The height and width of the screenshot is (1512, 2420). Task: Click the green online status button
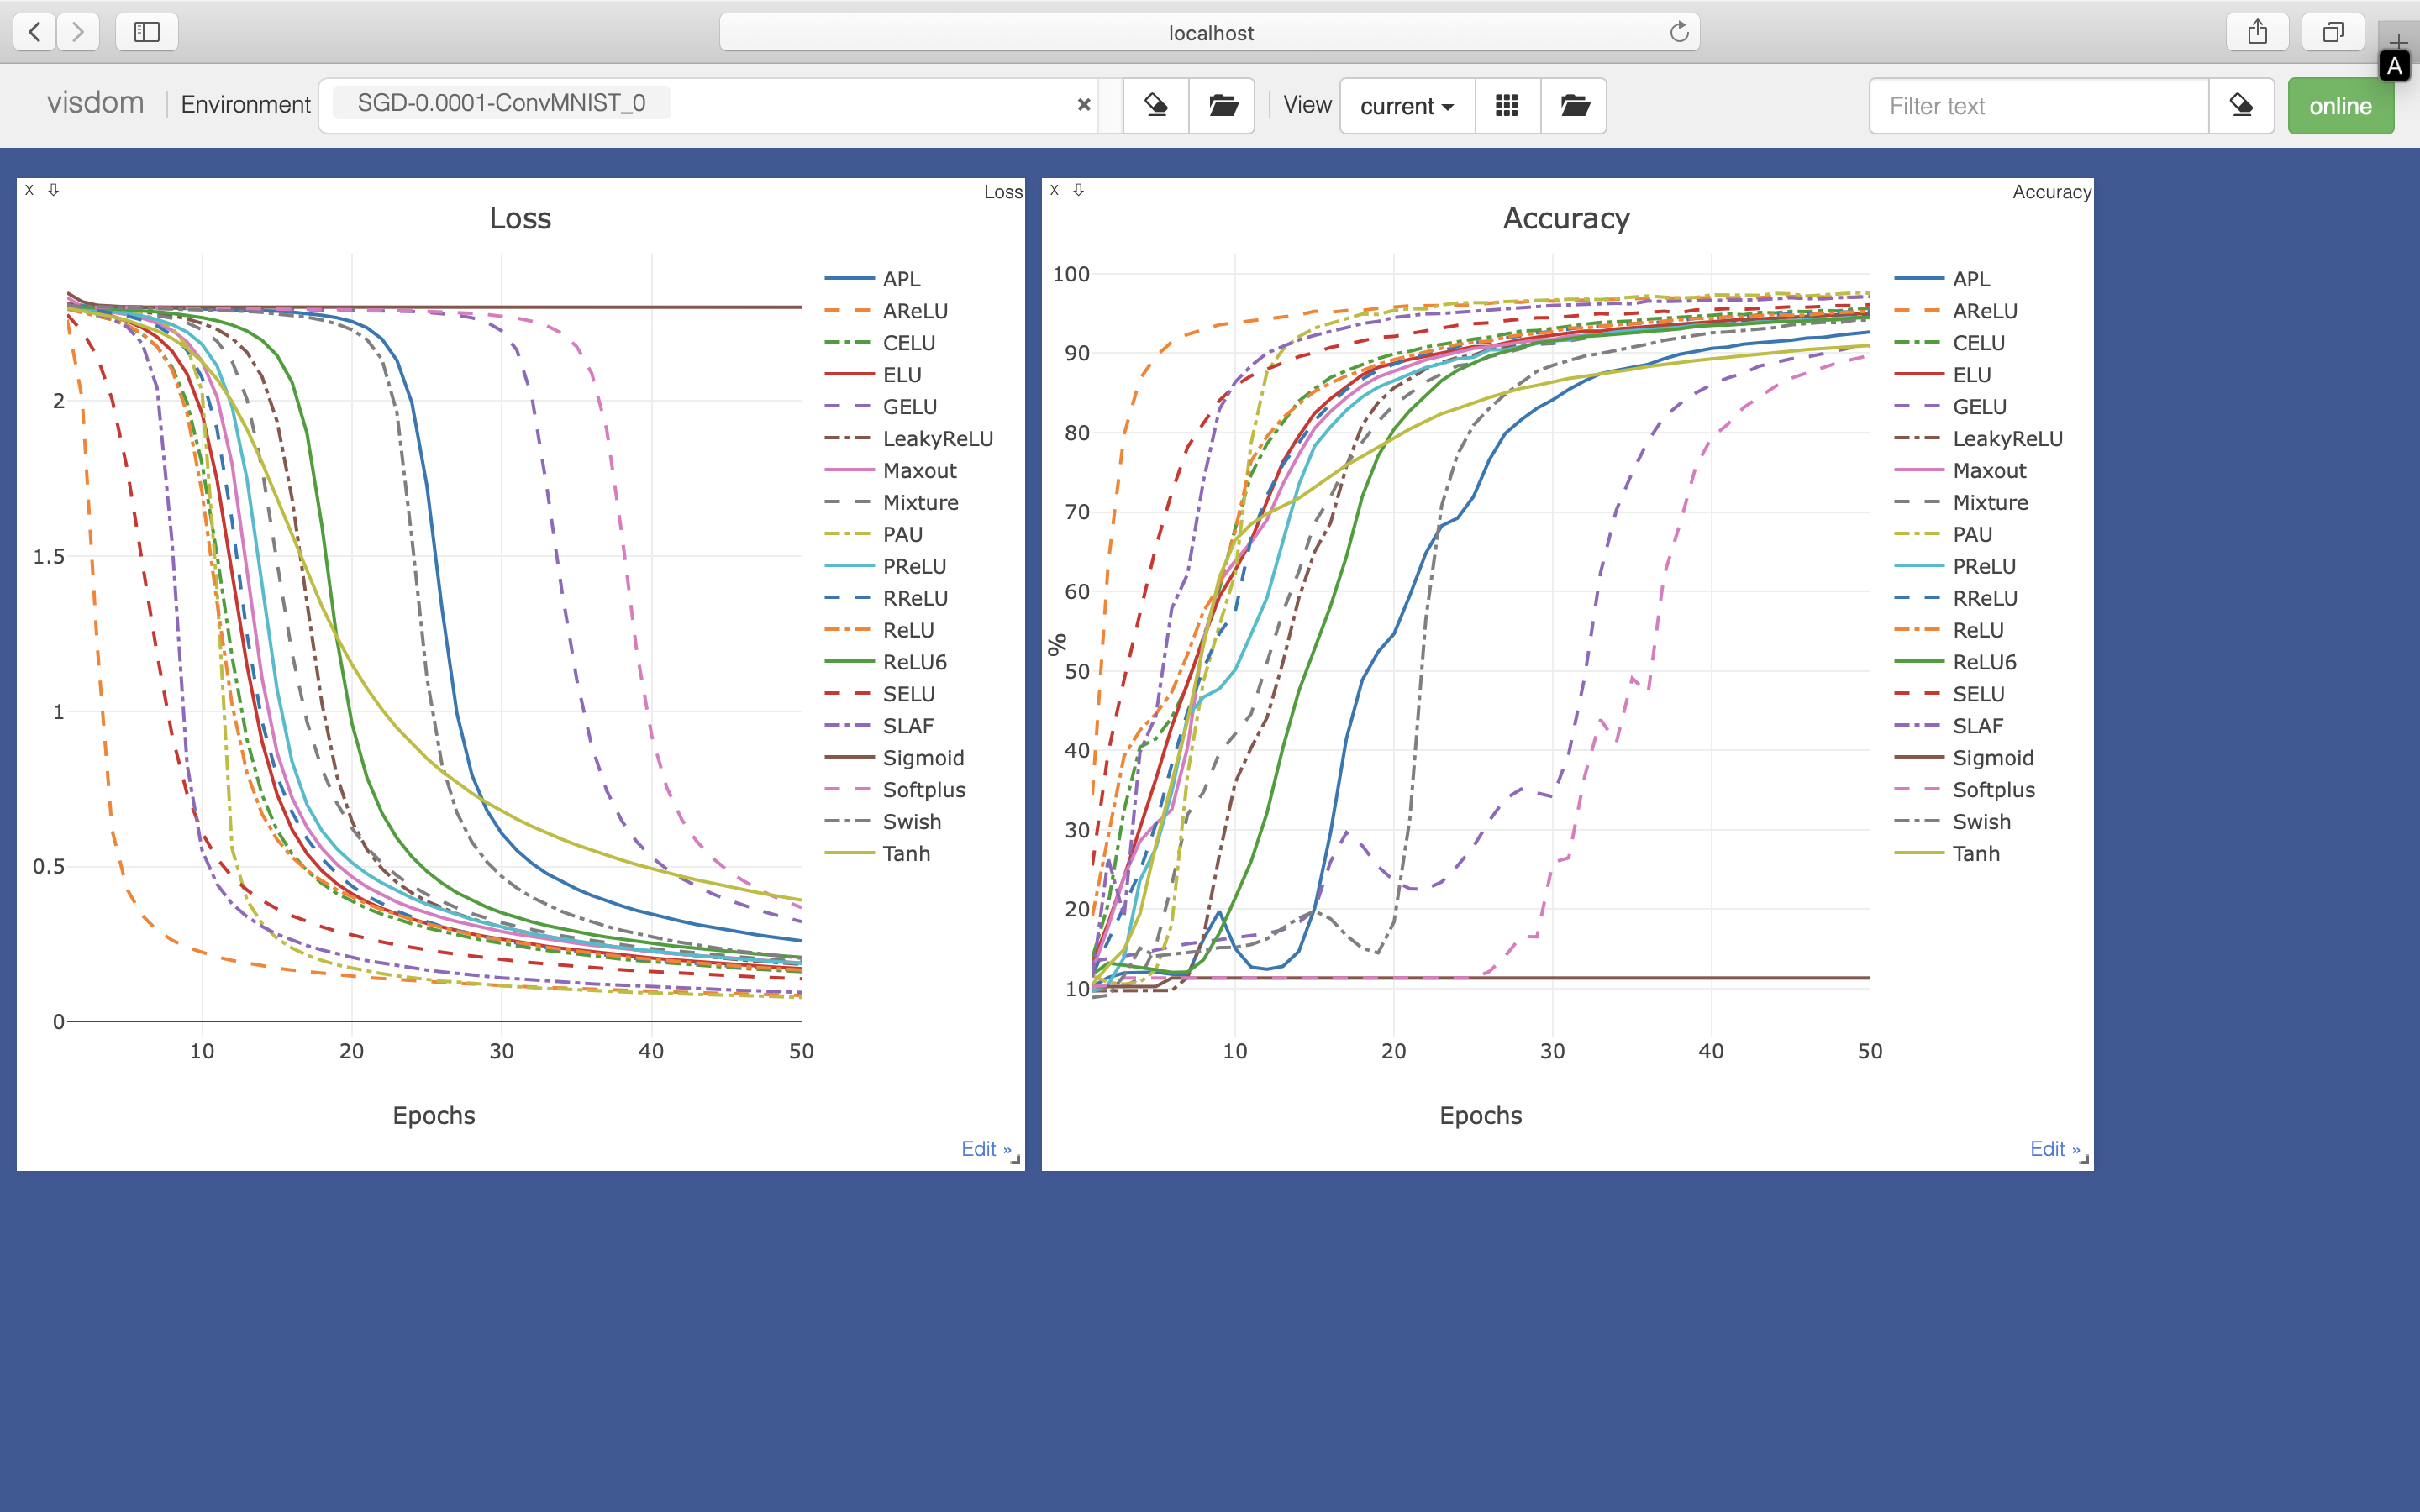tap(2339, 106)
